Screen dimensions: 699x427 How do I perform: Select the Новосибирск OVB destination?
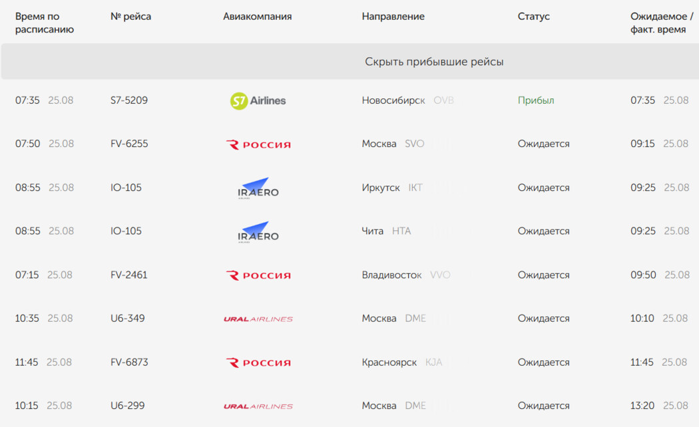[x=407, y=100]
